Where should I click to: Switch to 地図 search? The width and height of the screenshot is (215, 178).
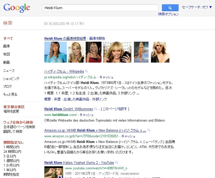click(x=6, y=54)
